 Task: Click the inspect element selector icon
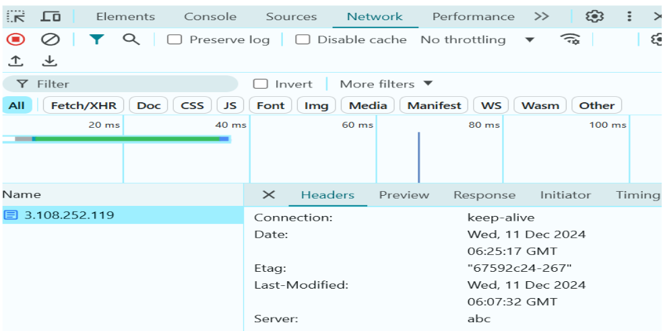pyautogui.click(x=16, y=17)
